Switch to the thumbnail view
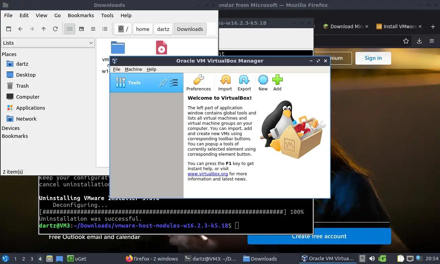Image resolution: width=440 pixels, height=264 pixels. [81, 29]
